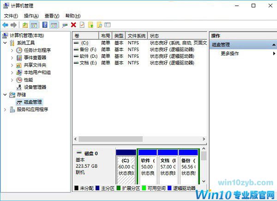277x201 pixels.
Task: Click the Up one level folder icon
Action: tap(25, 24)
